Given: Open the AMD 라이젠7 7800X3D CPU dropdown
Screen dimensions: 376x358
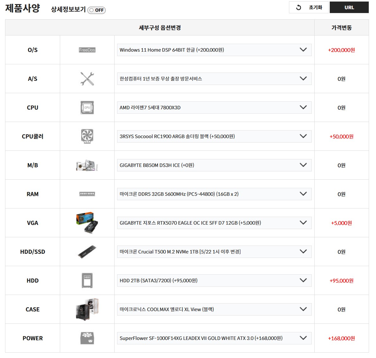Looking at the screenshot, I should tap(214, 108).
